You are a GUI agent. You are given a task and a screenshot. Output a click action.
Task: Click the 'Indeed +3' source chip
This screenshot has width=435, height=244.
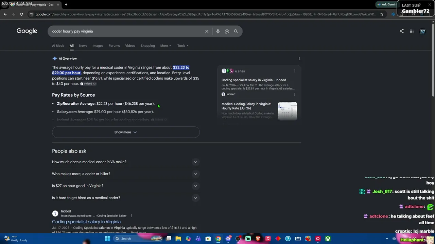click(88, 84)
